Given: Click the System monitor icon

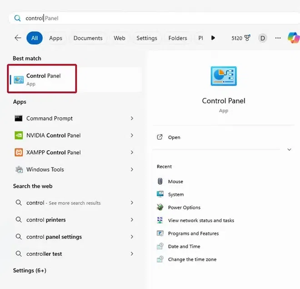Looking at the screenshot, I should click(x=160, y=194).
